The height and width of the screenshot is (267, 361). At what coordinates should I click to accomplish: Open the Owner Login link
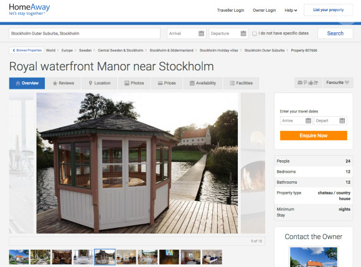coord(265,11)
